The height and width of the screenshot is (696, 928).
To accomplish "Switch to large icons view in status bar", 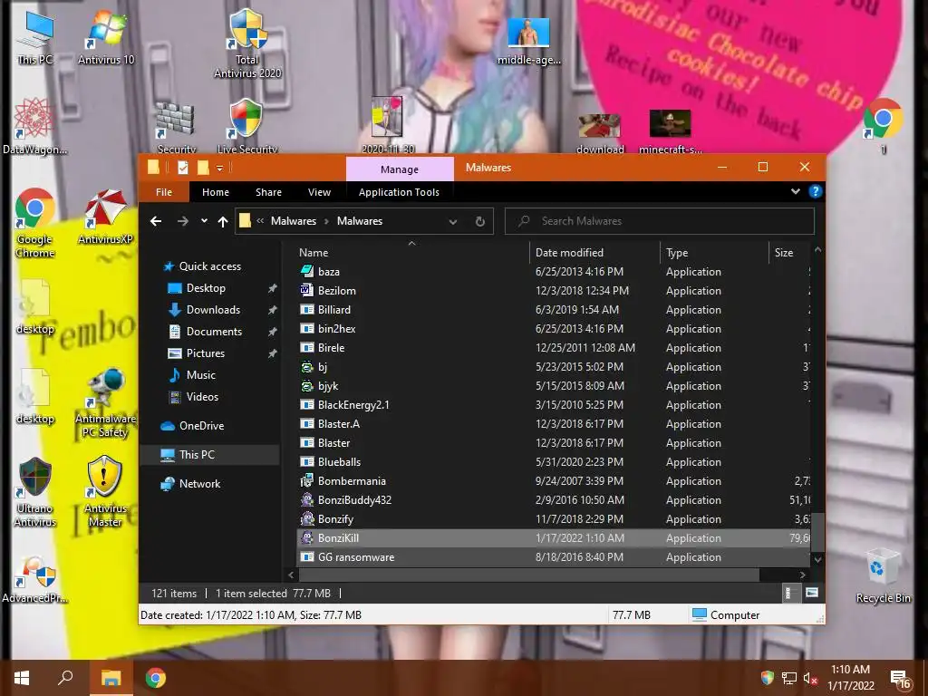I will click(811, 593).
